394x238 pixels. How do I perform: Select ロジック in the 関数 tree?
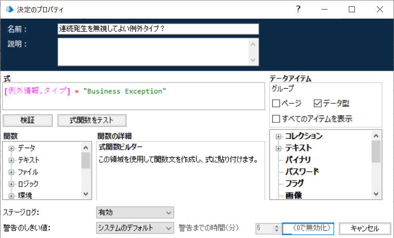pos(28,184)
